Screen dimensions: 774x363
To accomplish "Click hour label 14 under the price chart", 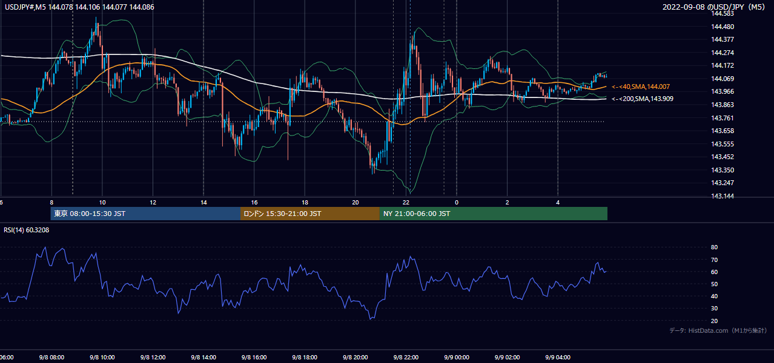I will click(x=203, y=203).
